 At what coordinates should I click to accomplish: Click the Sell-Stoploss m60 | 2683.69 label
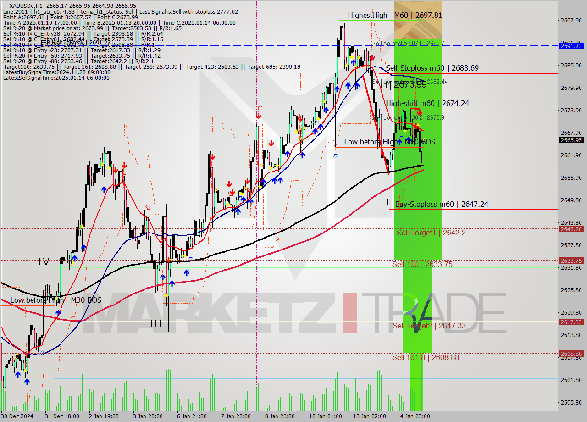tap(432, 68)
